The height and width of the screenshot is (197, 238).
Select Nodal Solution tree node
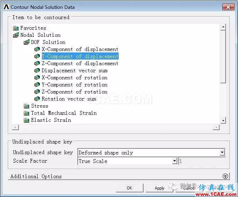point(40,35)
